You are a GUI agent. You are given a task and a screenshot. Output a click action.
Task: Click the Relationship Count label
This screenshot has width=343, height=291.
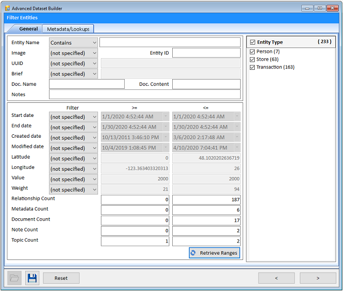pyautogui.click(x=33, y=198)
